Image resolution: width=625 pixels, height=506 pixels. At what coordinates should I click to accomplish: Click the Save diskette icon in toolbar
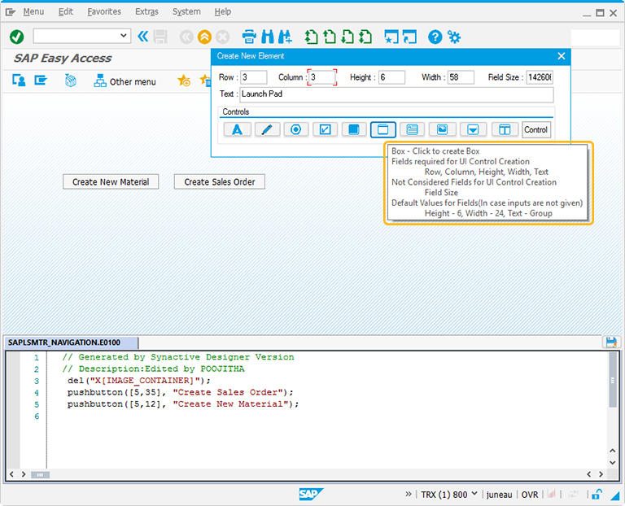pyautogui.click(x=160, y=37)
